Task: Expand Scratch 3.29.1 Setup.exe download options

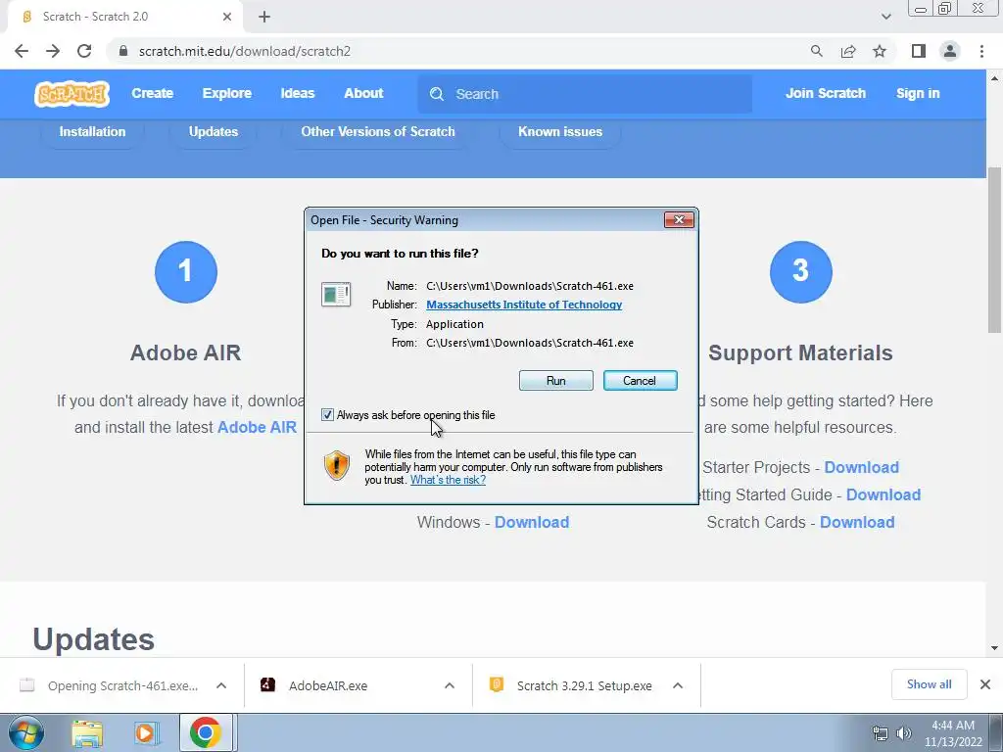Action: point(678,685)
